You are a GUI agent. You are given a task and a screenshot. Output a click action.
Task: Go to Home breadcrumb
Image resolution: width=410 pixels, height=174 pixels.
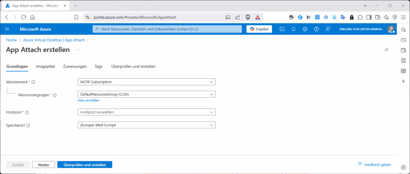(x=11, y=40)
